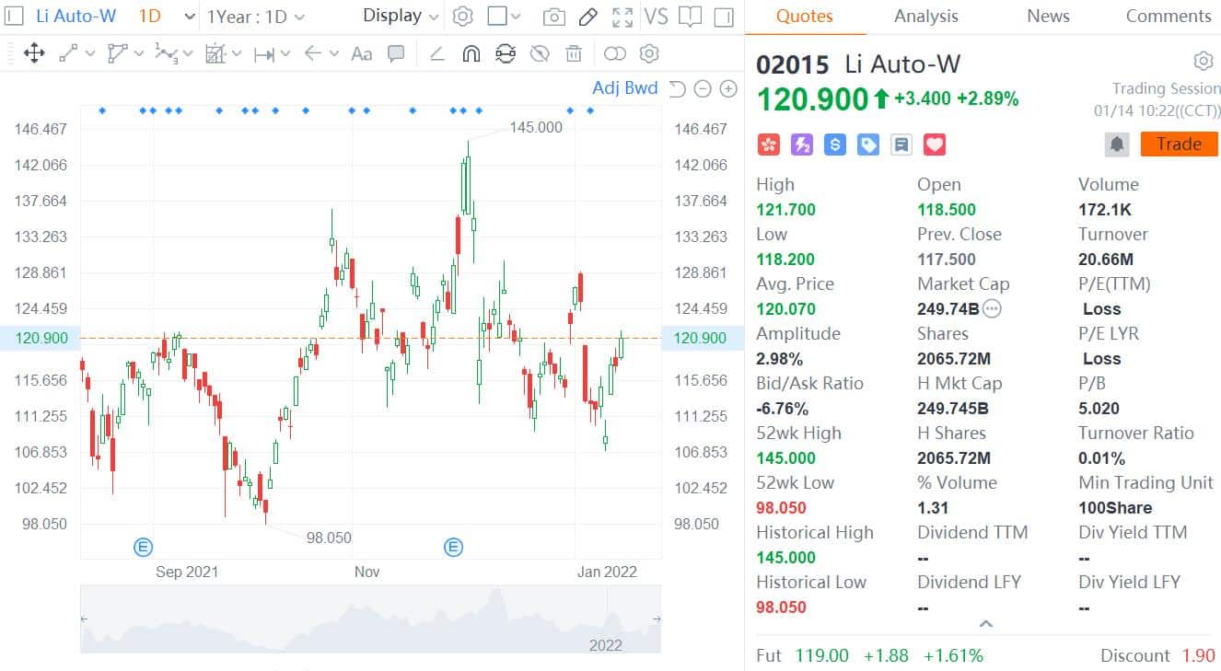
Task: Activate the magnet snapping tool
Action: (471, 53)
